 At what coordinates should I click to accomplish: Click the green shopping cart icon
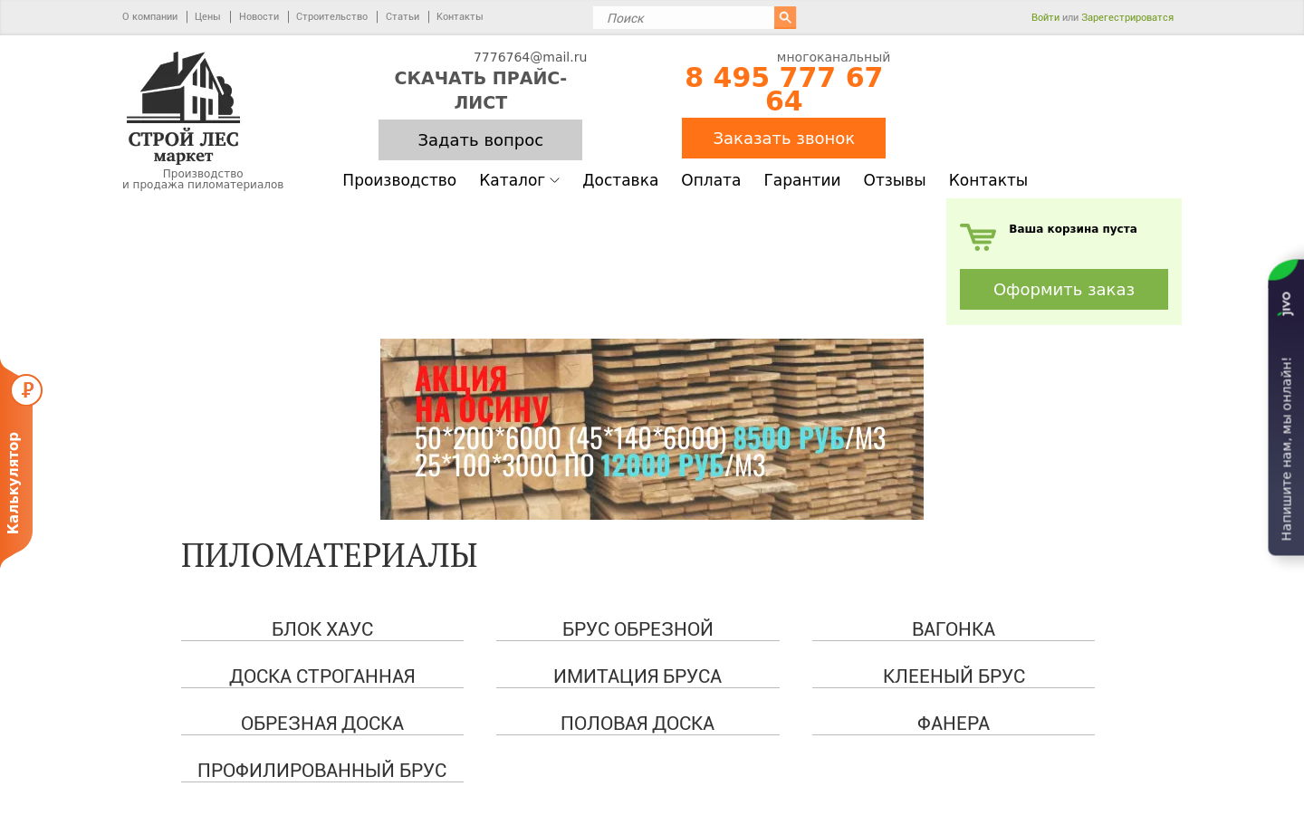pos(978,237)
